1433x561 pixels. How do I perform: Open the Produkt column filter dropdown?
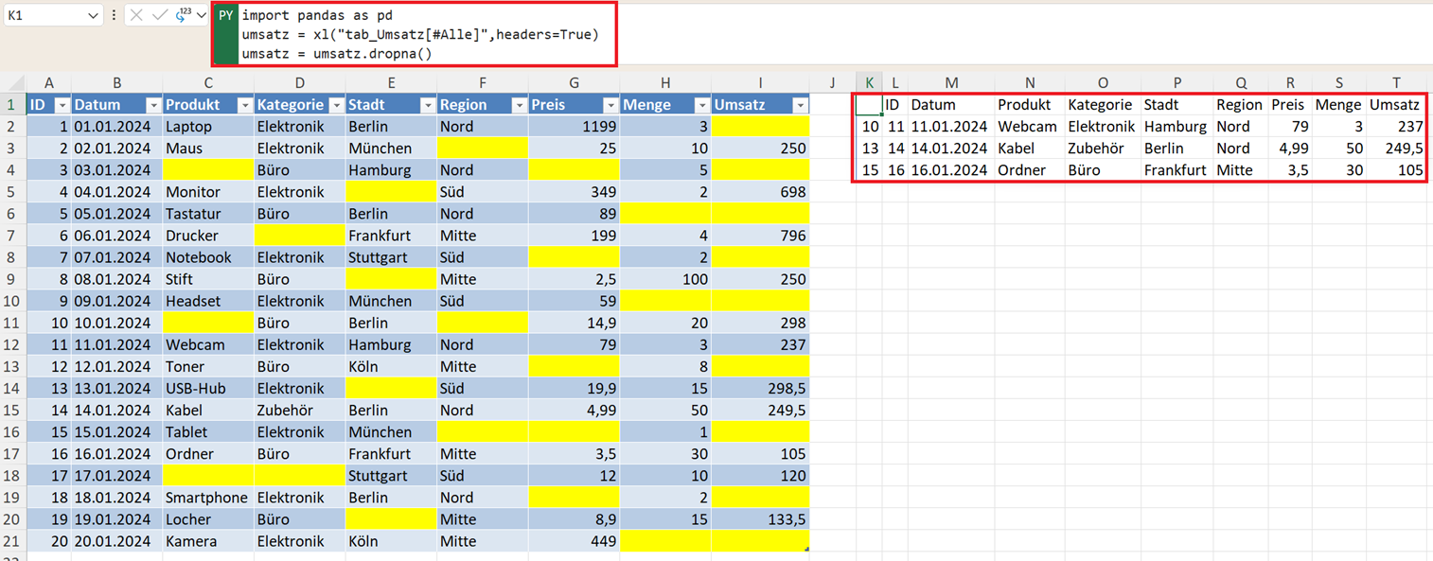pyautogui.click(x=244, y=105)
